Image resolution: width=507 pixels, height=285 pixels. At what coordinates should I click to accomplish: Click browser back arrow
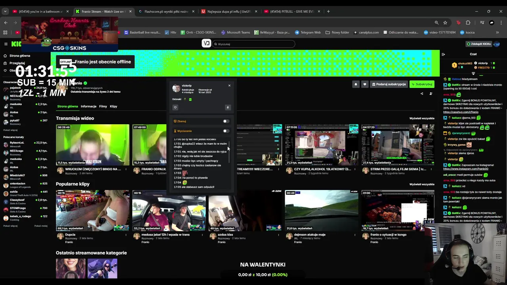coord(6,23)
